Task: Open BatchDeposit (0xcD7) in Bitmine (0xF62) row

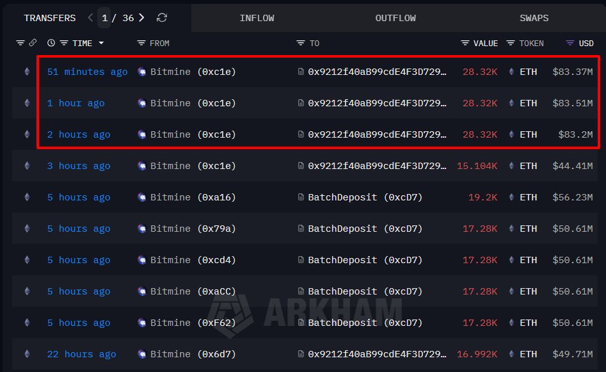Action: tap(365, 323)
